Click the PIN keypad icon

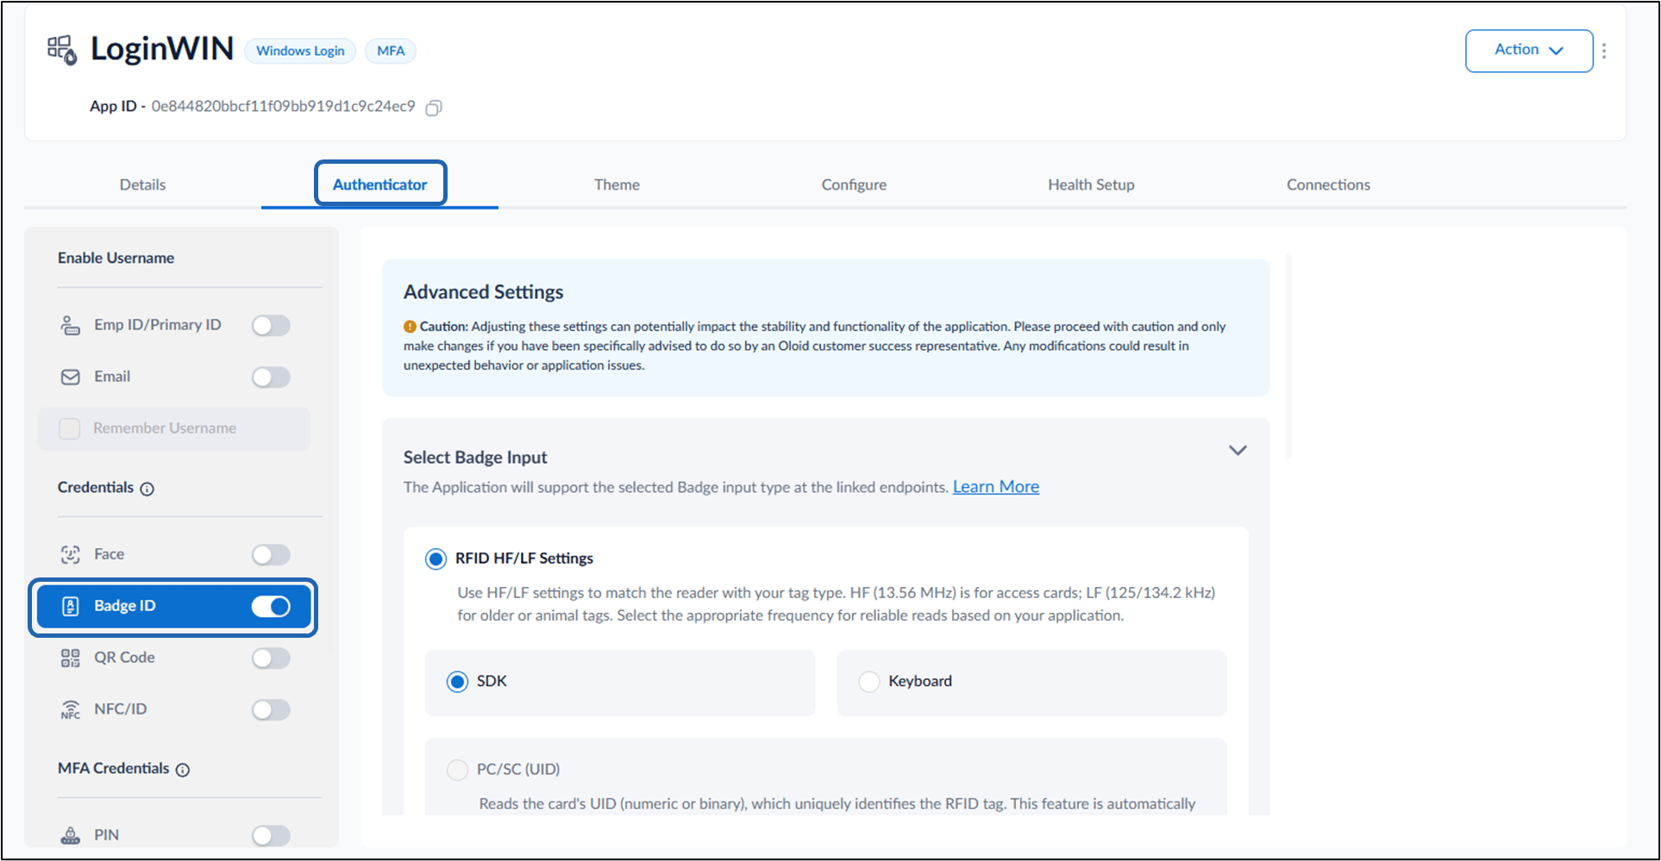(x=70, y=835)
